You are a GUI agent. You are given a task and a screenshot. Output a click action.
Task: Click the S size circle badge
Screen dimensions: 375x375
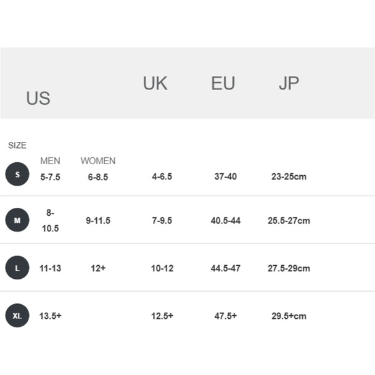(x=17, y=174)
